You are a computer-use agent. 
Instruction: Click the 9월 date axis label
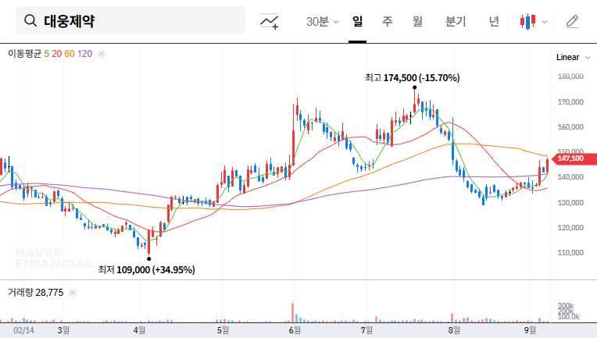click(x=530, y=330)
